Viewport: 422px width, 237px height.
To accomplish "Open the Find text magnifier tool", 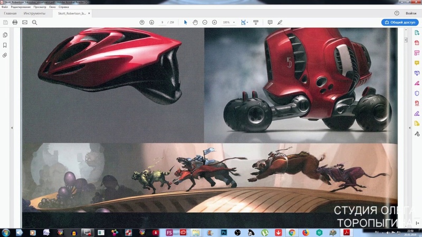I will (35, 23).
